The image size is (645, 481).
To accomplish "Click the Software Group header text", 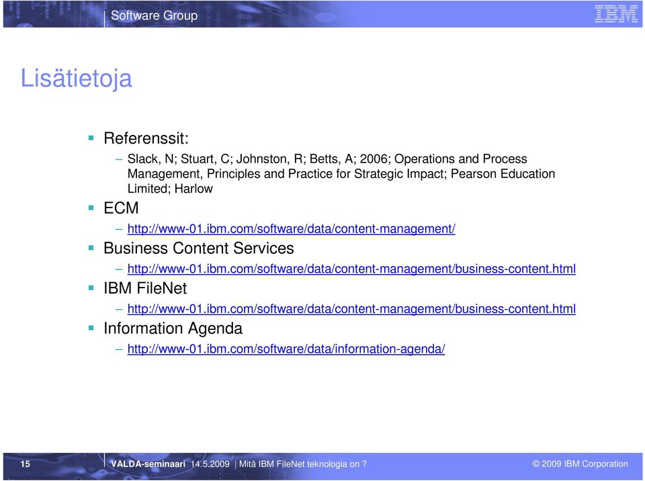I will tap(155, 15).
